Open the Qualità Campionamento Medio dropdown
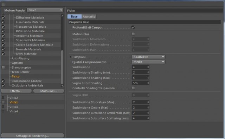This screenshot has width=225, height=139. (x=148, y=62)
